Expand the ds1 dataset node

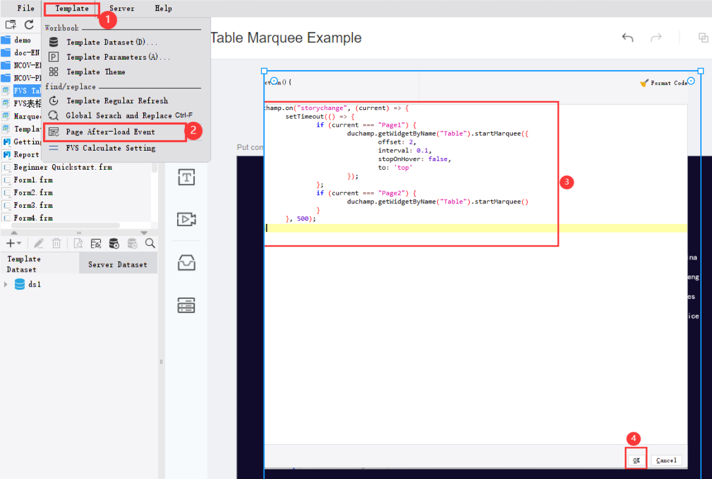click(5, 284)
